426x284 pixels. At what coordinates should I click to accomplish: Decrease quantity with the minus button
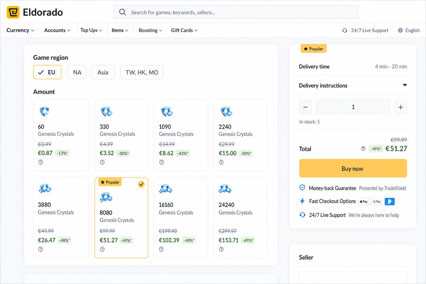tap(305, 107)
